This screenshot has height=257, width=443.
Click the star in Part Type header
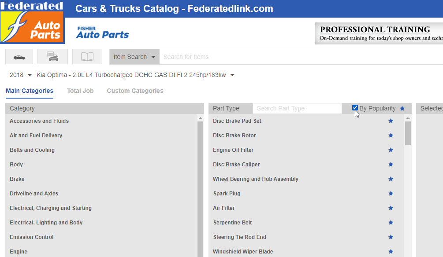point(402,109)
